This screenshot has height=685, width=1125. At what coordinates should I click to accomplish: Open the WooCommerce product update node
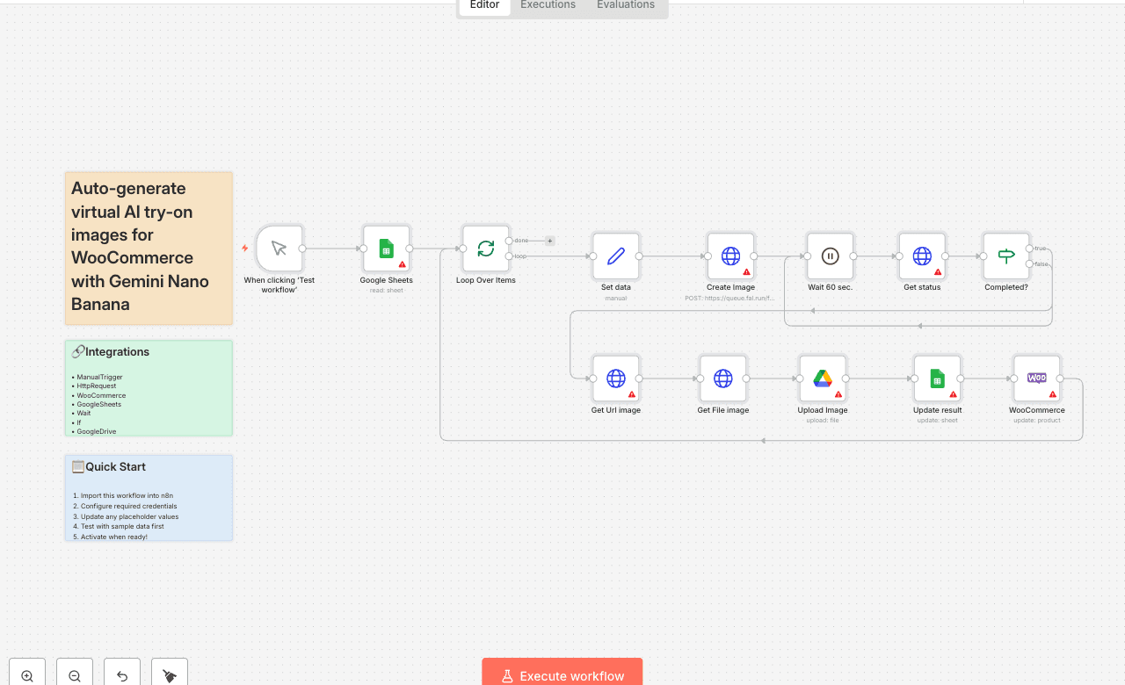tap(1036, 379)
